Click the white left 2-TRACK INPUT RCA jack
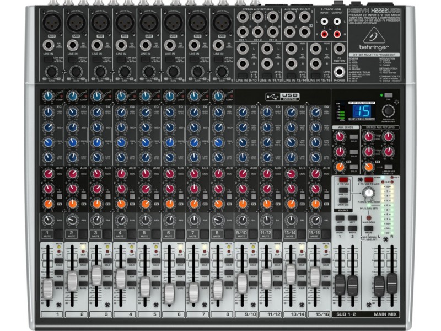Screen dimensions: 441x331 [324, 22]
